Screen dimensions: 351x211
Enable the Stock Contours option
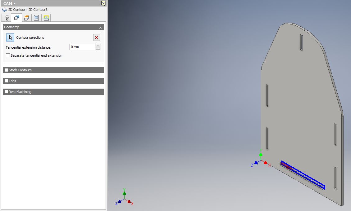click(6, 70)
